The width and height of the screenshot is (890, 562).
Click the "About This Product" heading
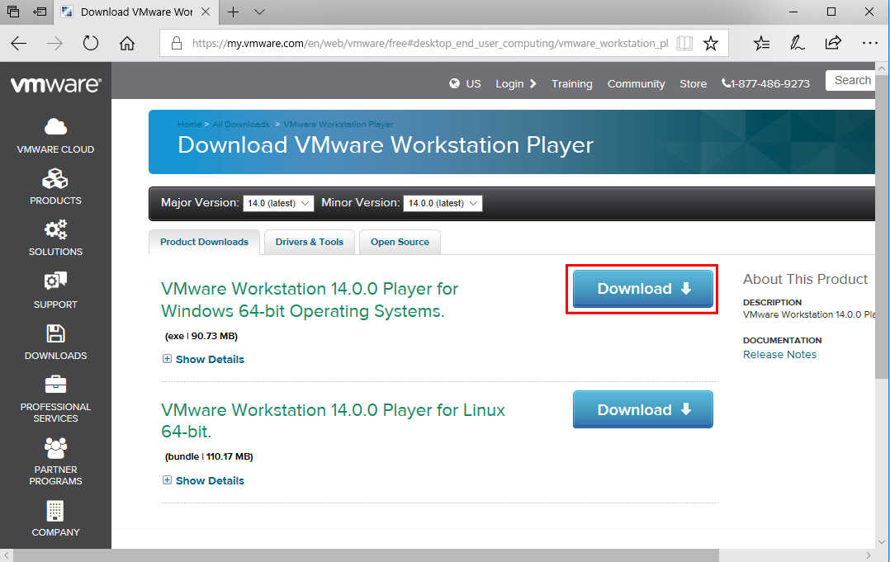[x=806, y=279]
